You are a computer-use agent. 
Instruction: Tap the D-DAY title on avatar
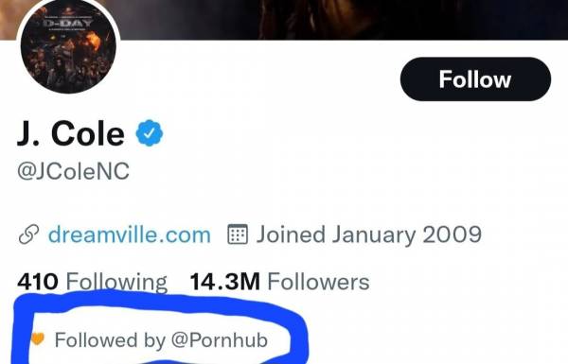[x=68, y=24]
